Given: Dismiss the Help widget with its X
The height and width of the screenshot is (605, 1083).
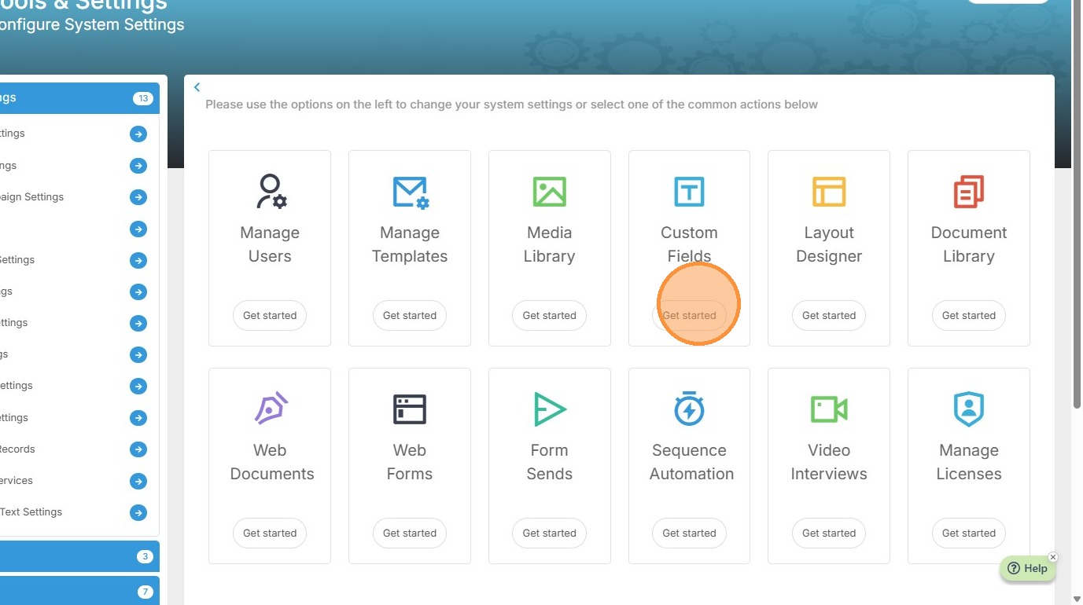Looking at the screenshot, I should 1053,557.
